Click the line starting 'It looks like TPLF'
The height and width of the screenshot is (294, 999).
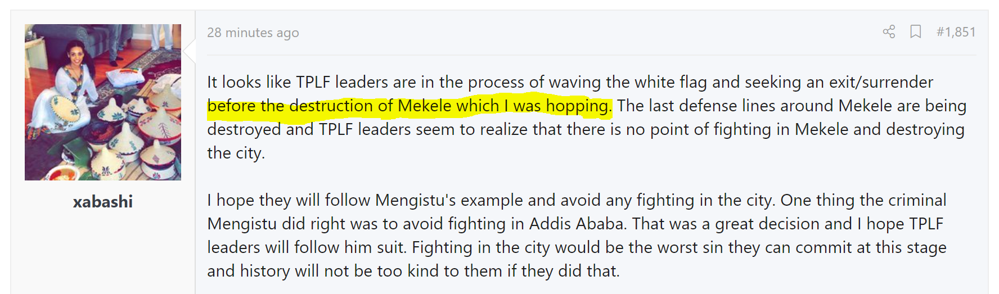point(569,82)
